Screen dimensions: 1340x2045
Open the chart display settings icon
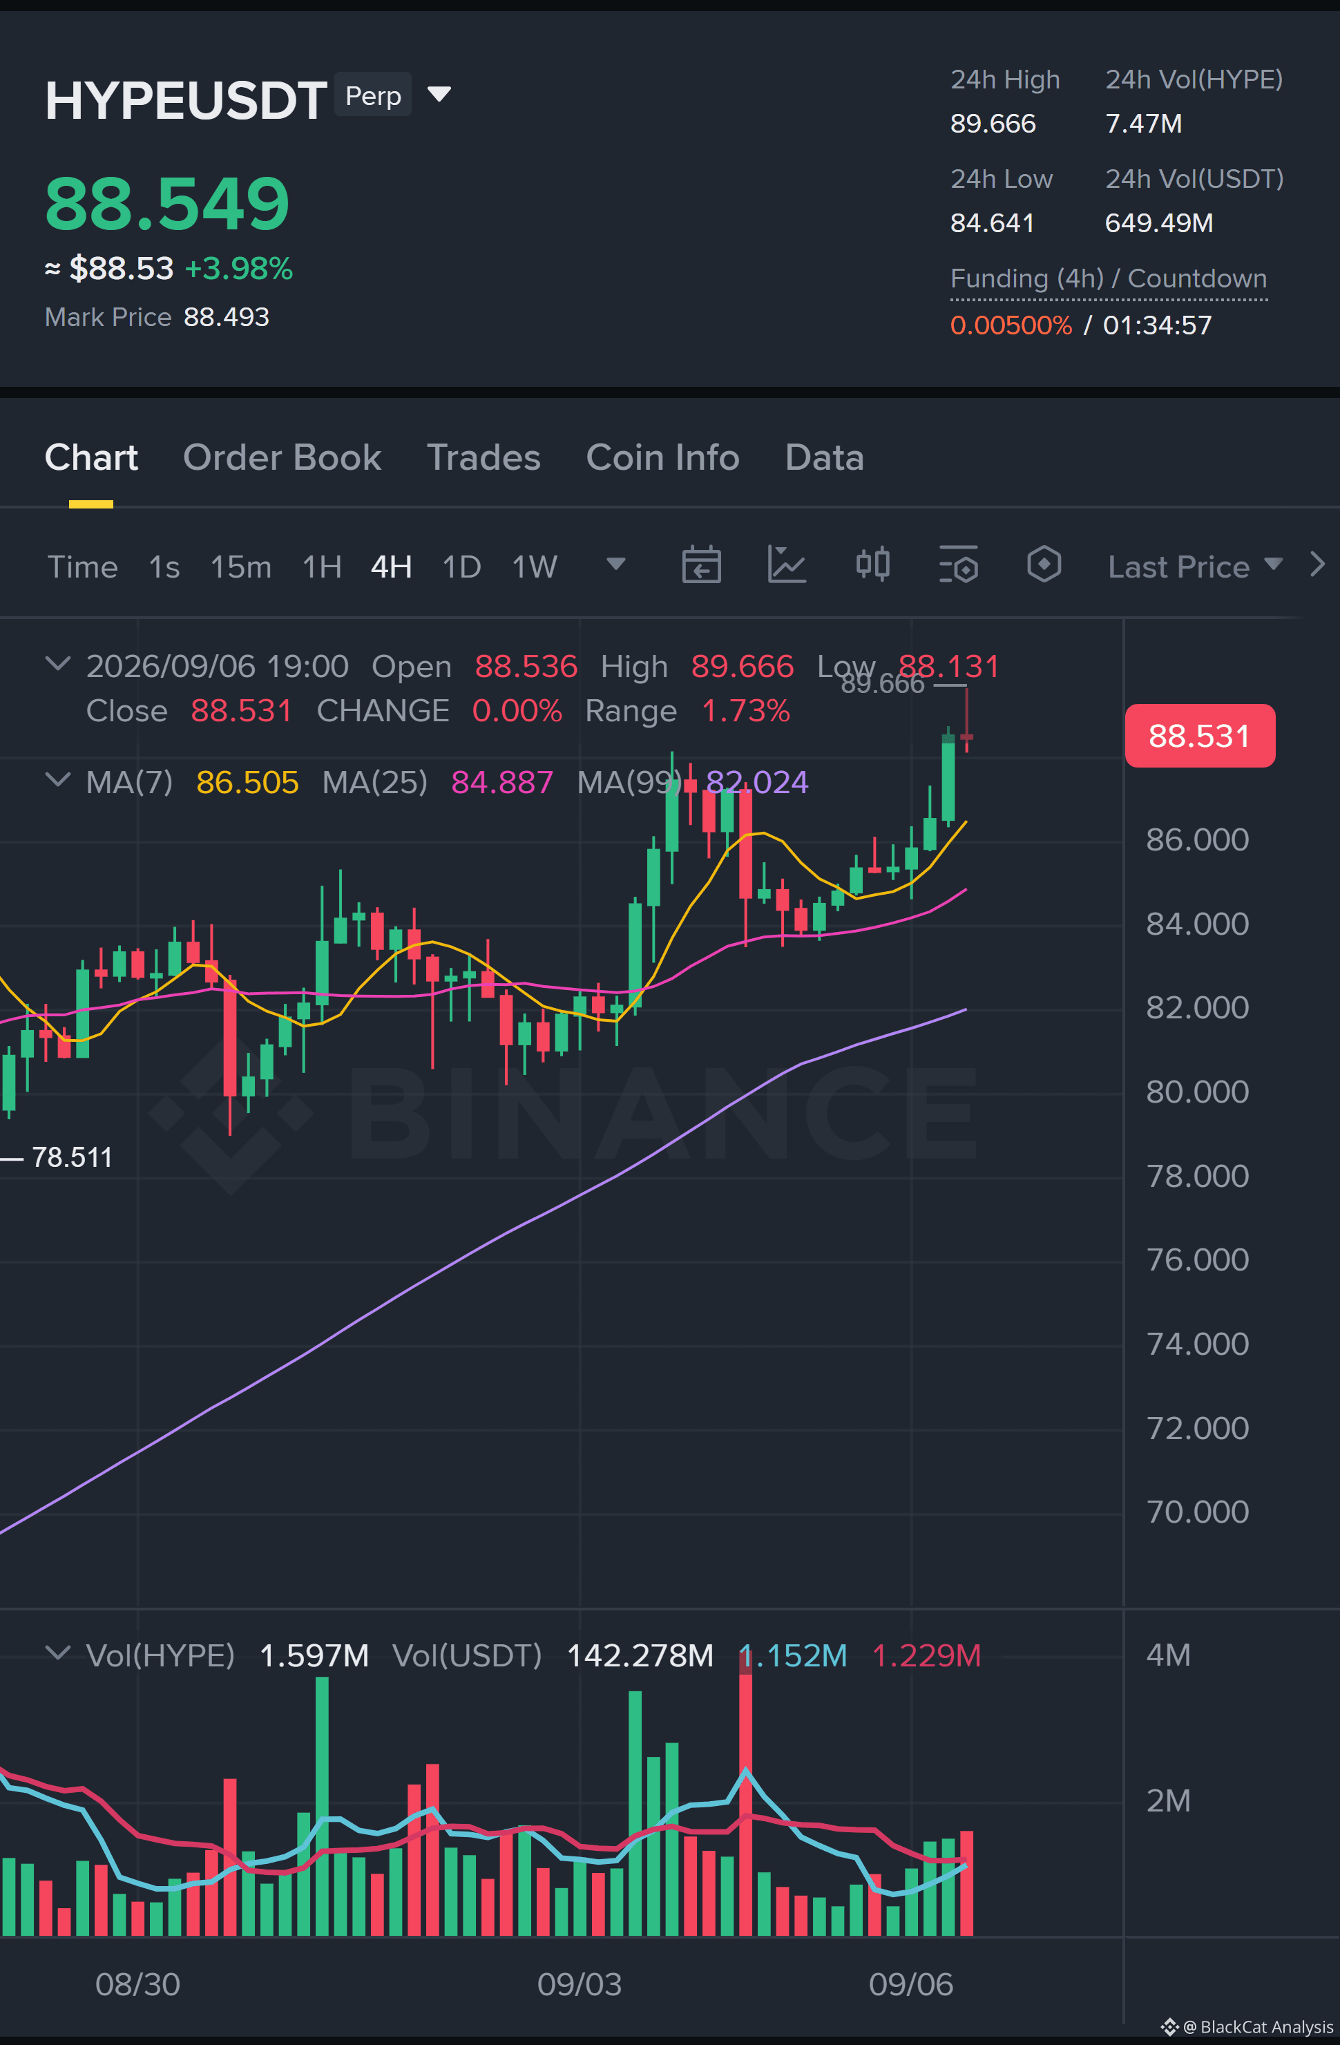958,565
